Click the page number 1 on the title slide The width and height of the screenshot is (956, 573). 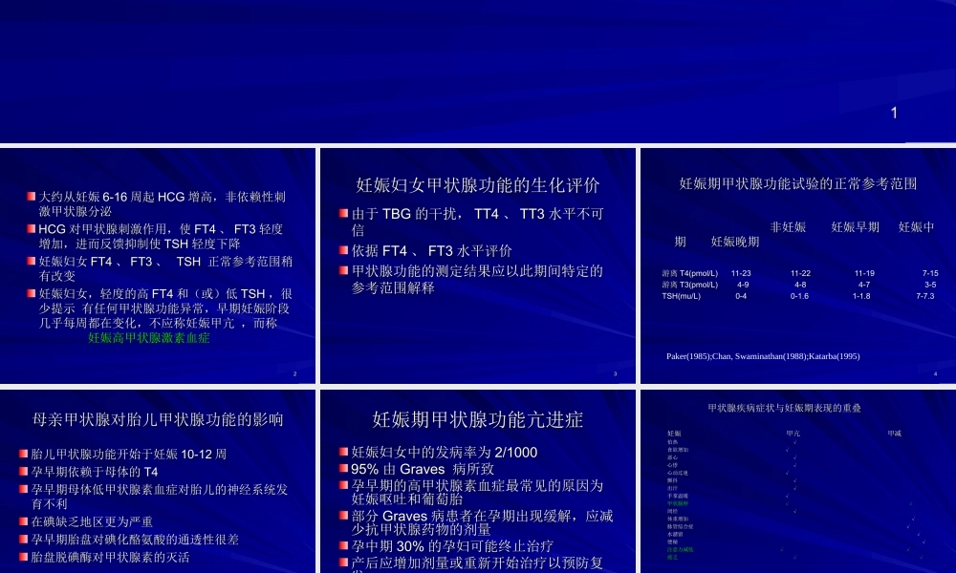[x=893, y=113]
